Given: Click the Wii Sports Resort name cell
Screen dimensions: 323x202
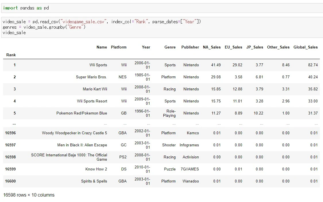Looking at the screenshot, I should (92, 101).
